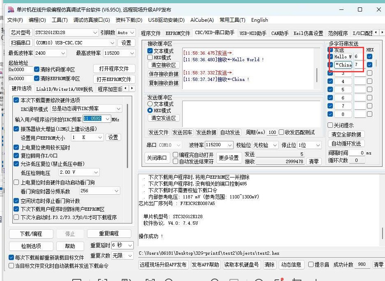Click the 间隔时间 ms input field
This screenshot has width=385, height=281.
pos(357,153)
